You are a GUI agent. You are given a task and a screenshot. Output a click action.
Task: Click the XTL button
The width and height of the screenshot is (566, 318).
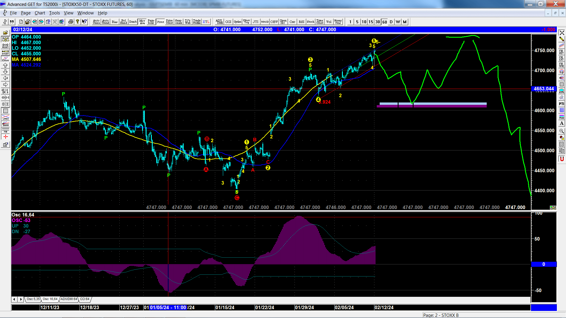click(x=206, y=22)
